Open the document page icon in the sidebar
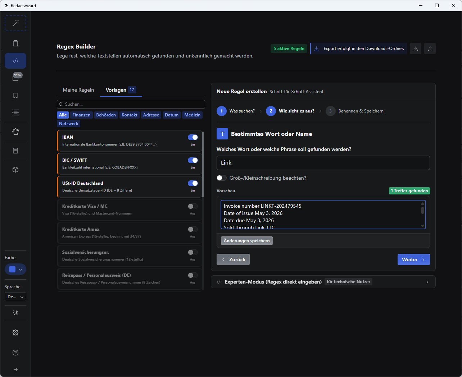Screen dimensions: 462x377 15,151
